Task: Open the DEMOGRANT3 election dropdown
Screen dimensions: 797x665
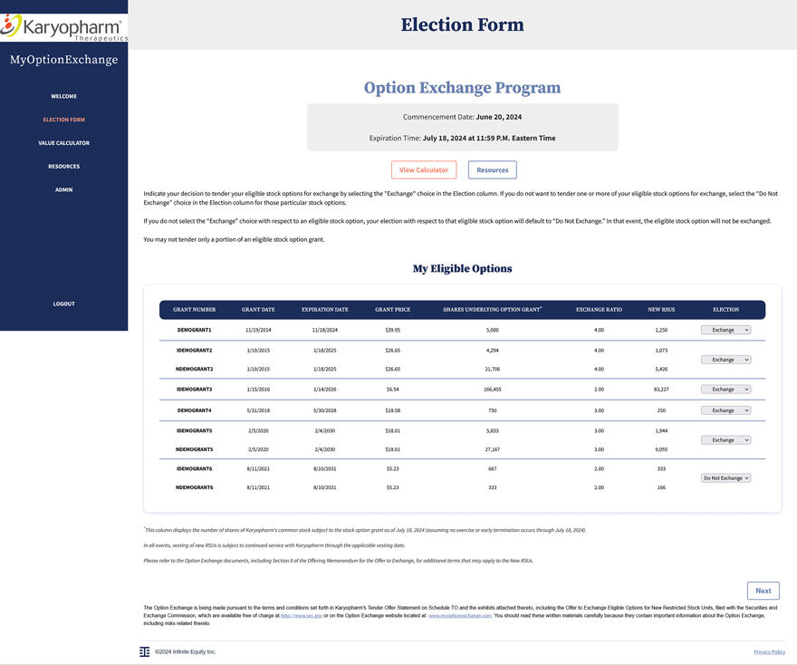Action: coord(725,390)
